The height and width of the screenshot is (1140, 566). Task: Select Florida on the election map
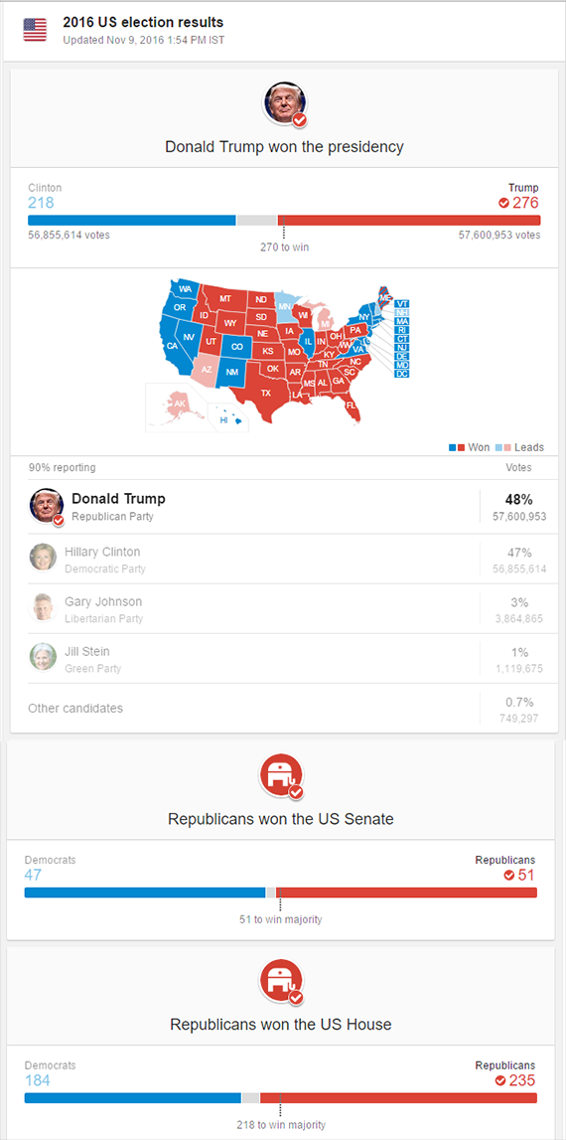[351, 406]
